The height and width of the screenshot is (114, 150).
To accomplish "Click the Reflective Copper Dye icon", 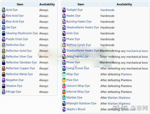I will pyautogui.click(x=4, y=68).
